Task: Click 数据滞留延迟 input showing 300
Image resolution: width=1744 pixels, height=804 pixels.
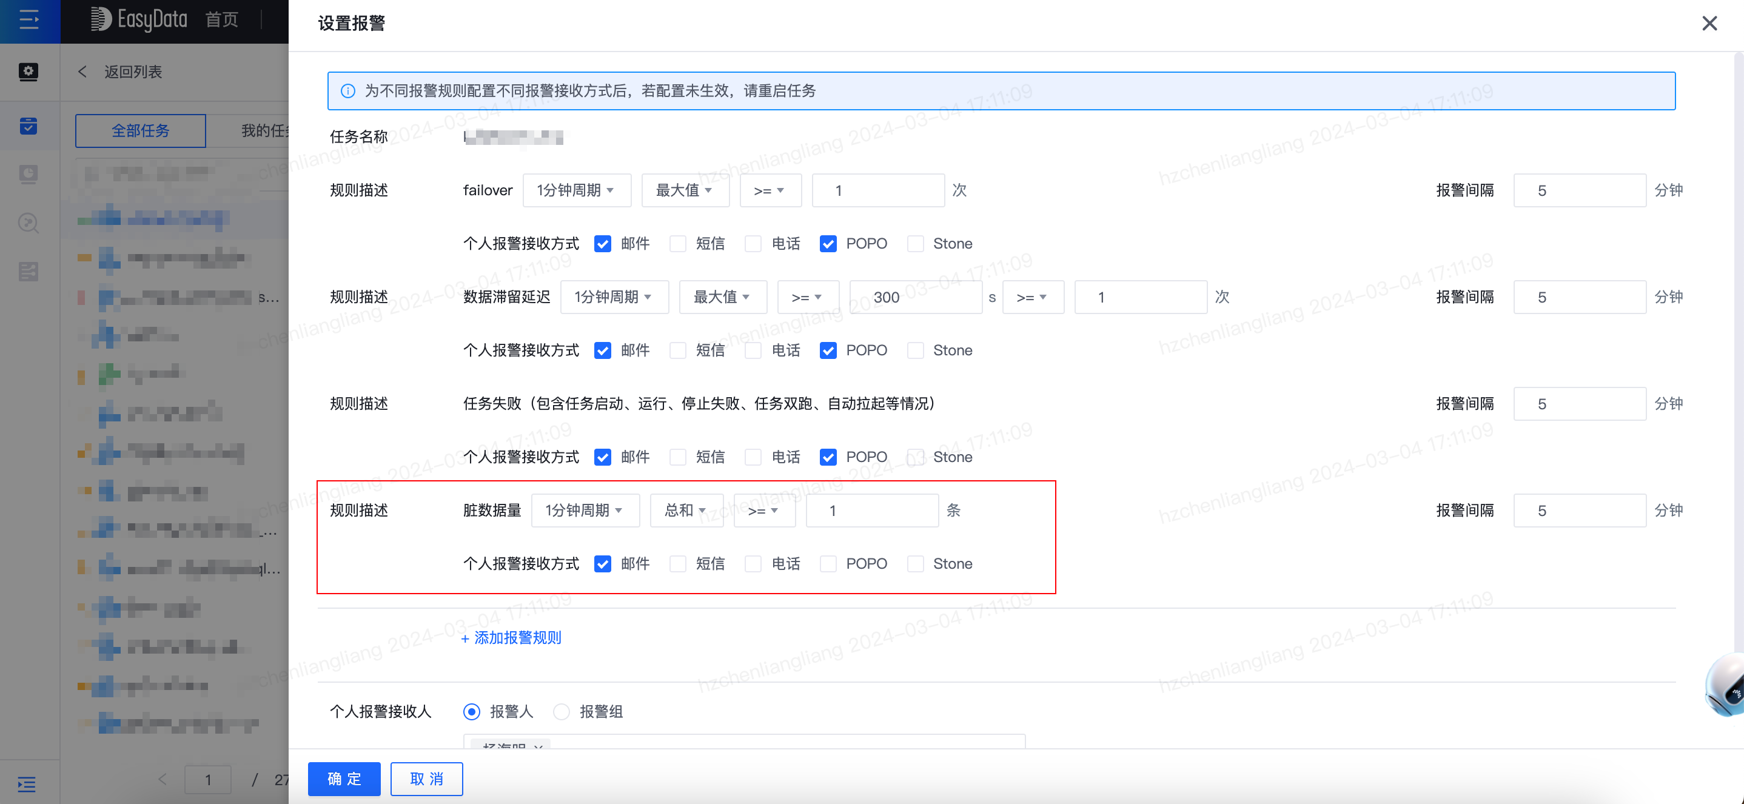Action: (916, 298)
